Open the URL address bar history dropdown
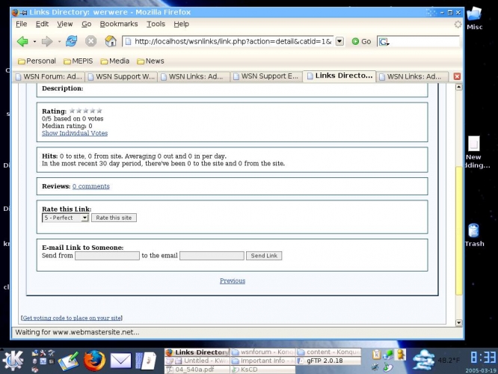The width and height of the screenshot is (498, 374). [x=339, y=42]
